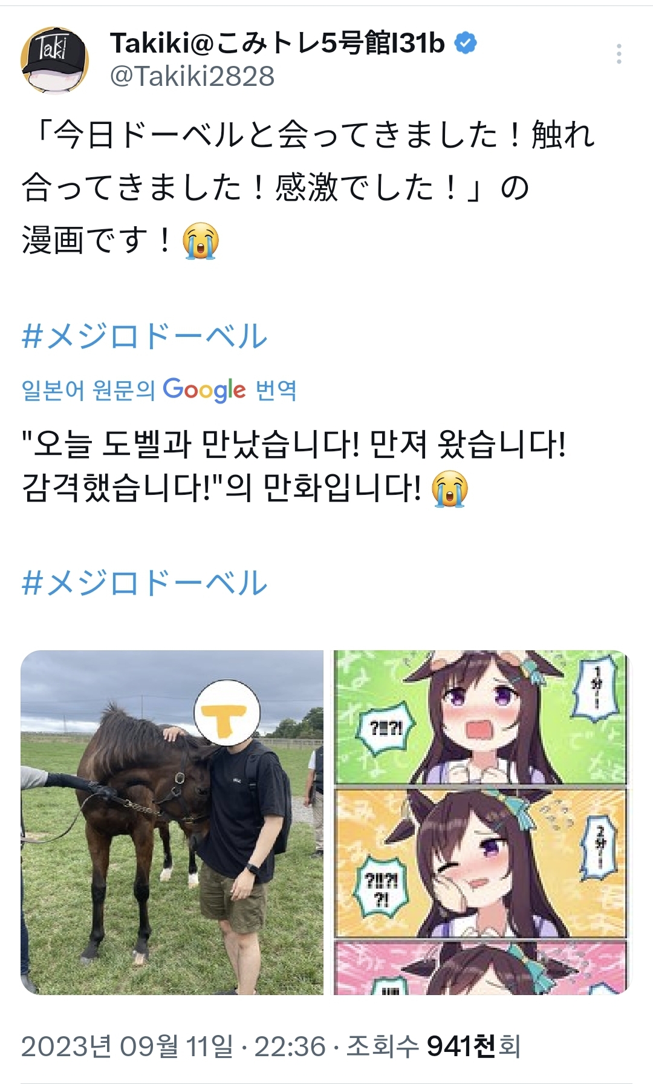The image size is (653, 1084).
Task: Open the horse photo thumbnail
Action: pyautogui.click(x=172, y=823)
